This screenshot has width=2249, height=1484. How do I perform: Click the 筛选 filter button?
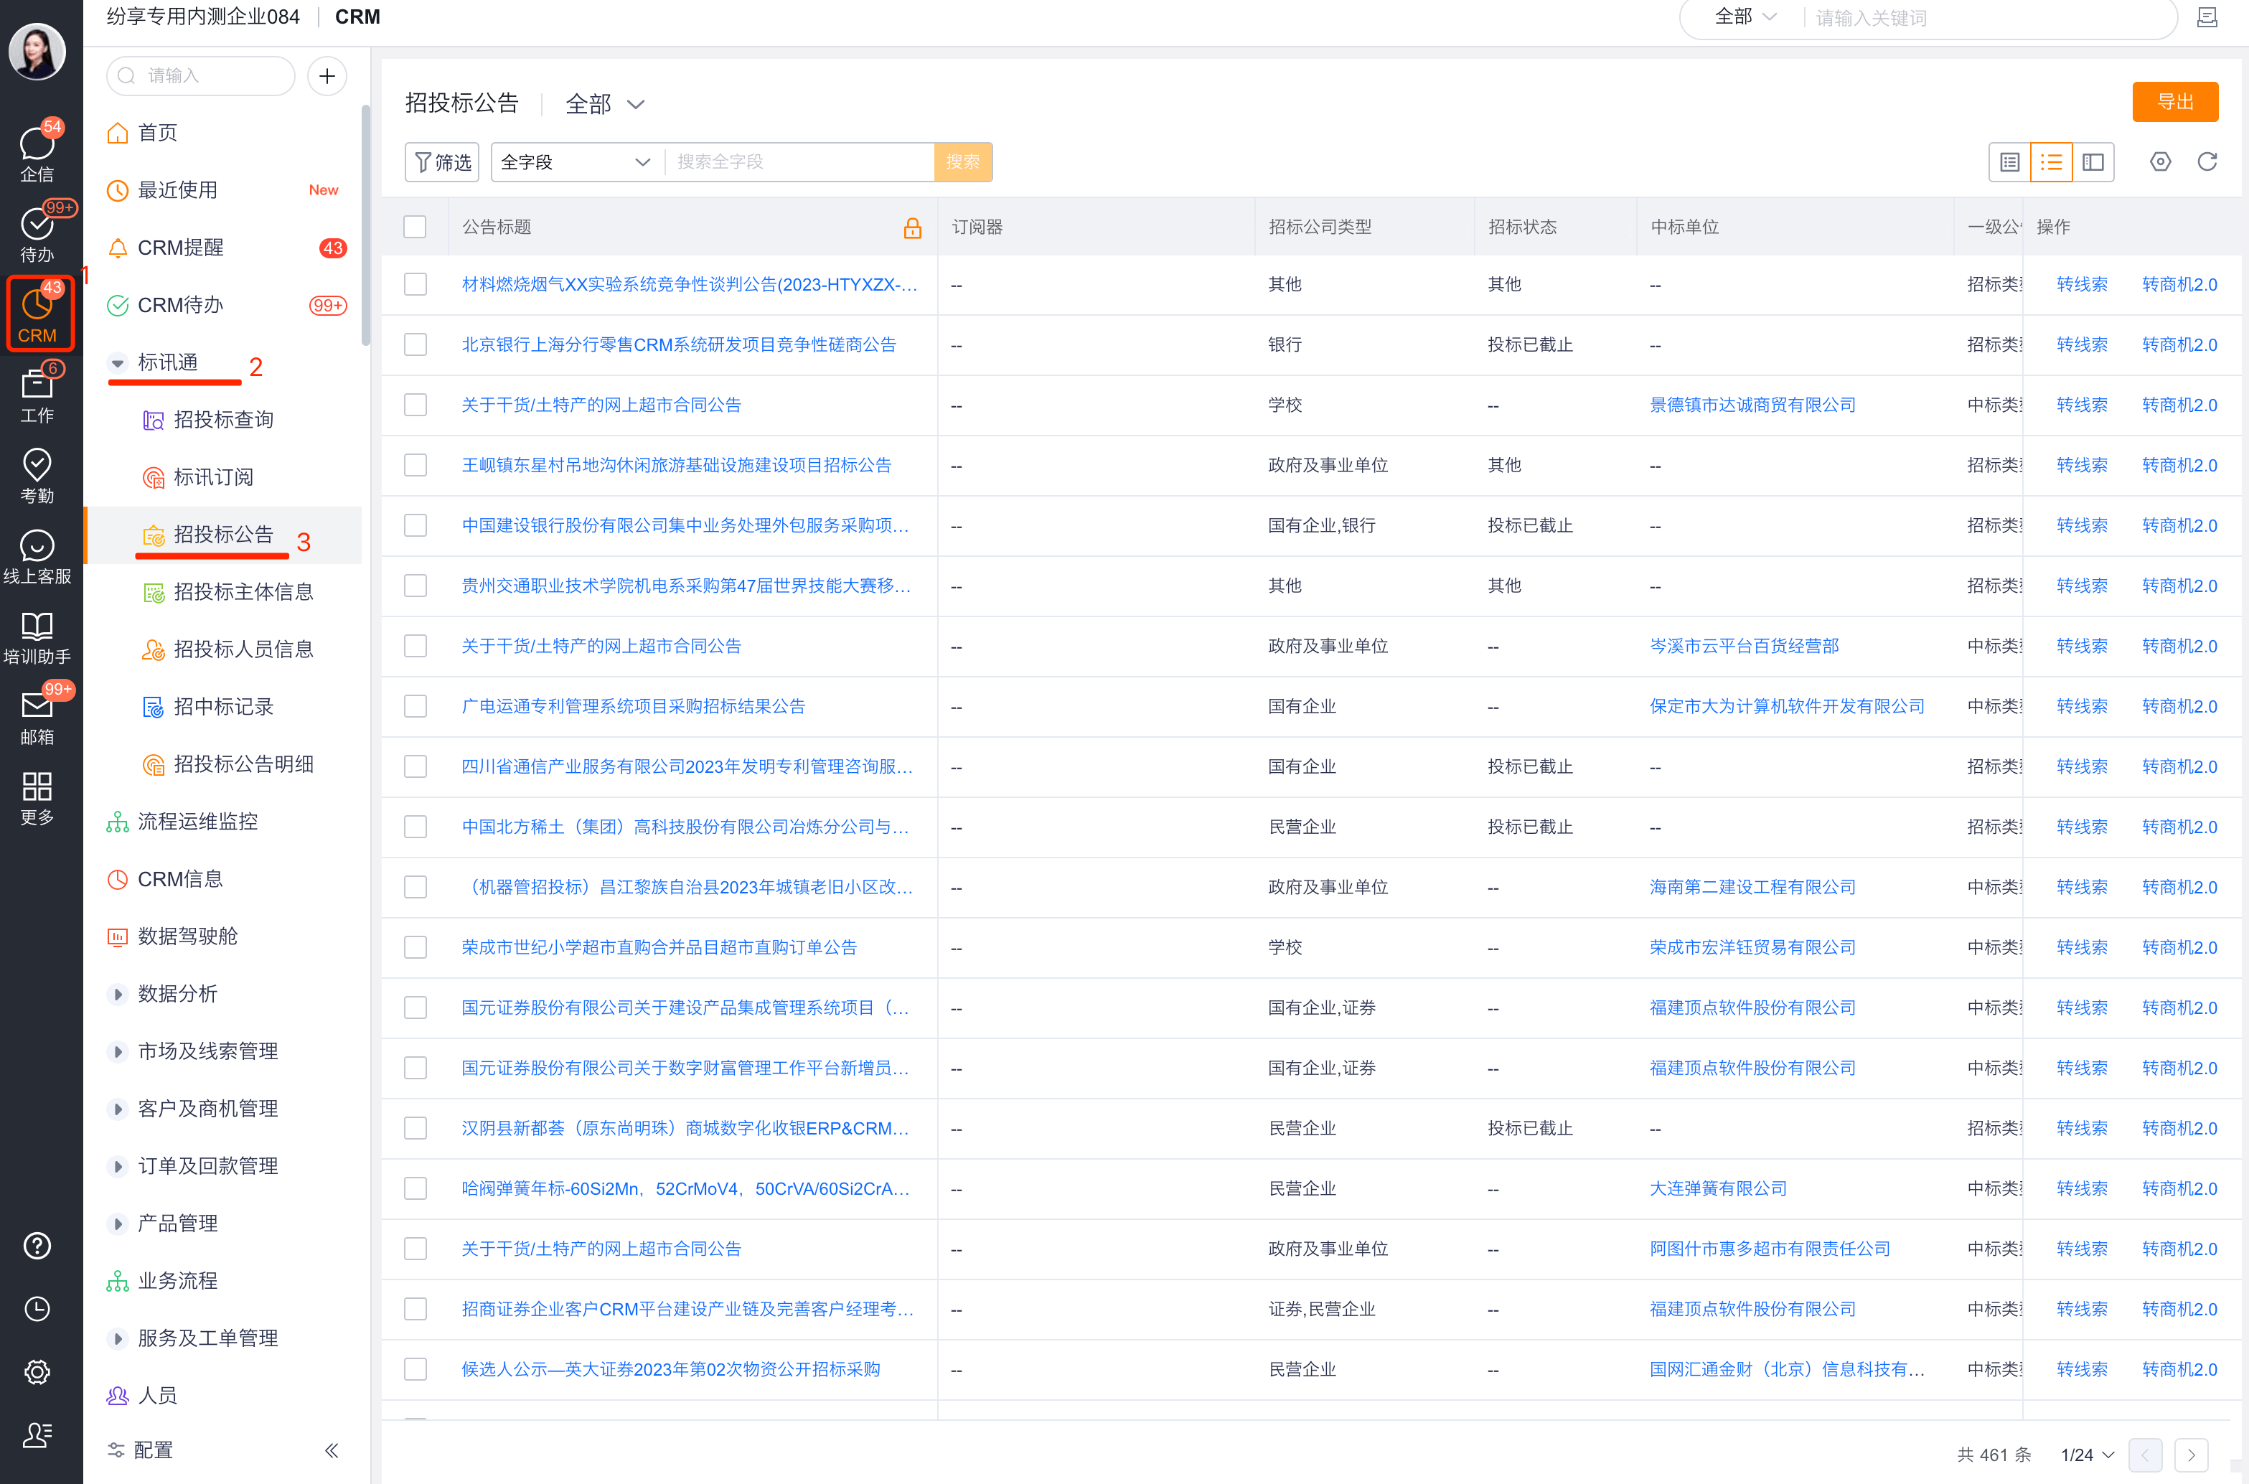coord(442,162)
